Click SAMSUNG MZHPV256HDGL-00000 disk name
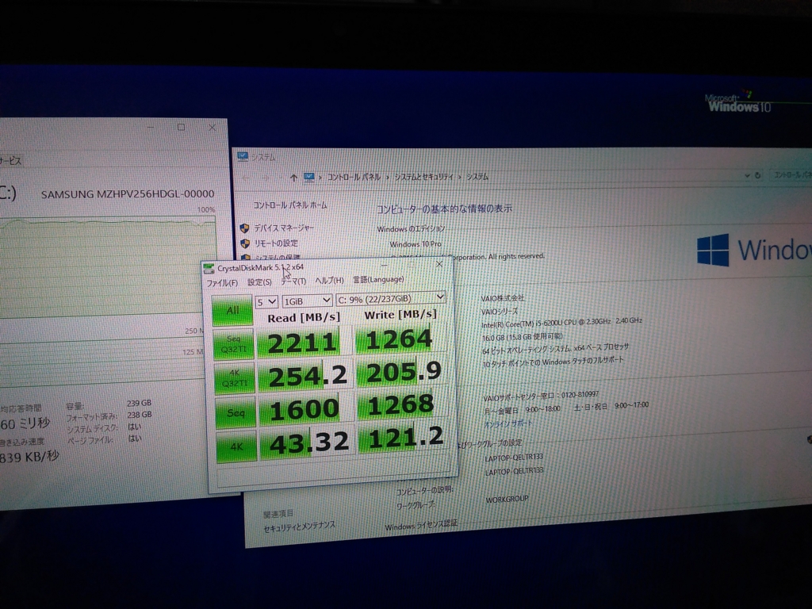This screenshot has width=812, height=609. coord(128,194)
